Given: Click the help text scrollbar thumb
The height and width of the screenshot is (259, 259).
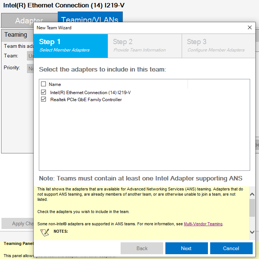Looking at the screenshot, I should point(252,208).
